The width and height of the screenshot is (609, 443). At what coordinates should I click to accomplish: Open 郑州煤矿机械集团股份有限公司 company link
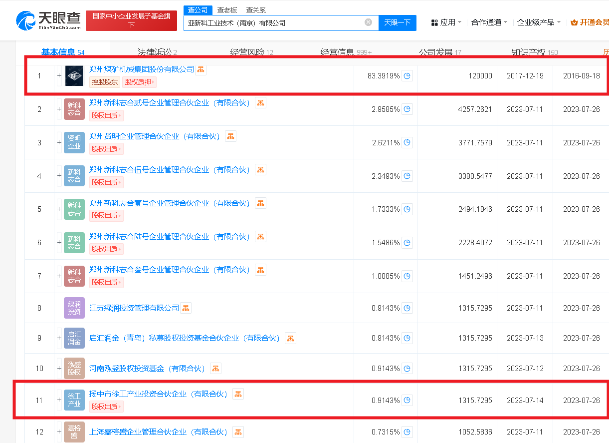141,69
